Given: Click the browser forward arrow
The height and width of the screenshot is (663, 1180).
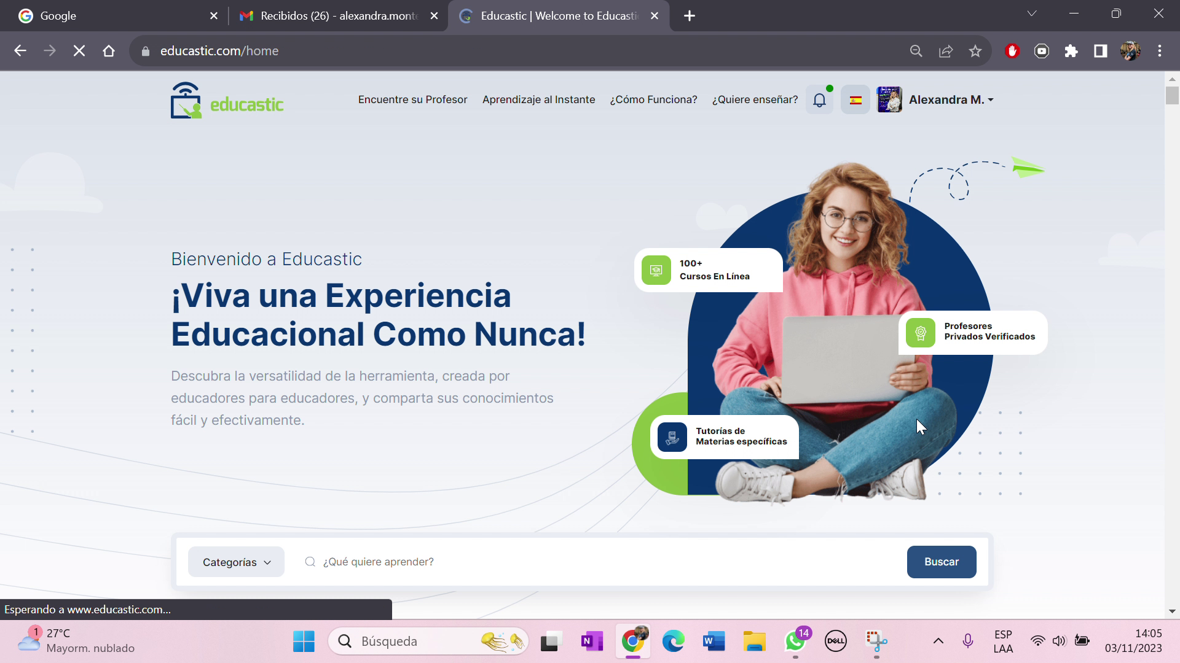Looking at the screenshot, I should point(50,51).
